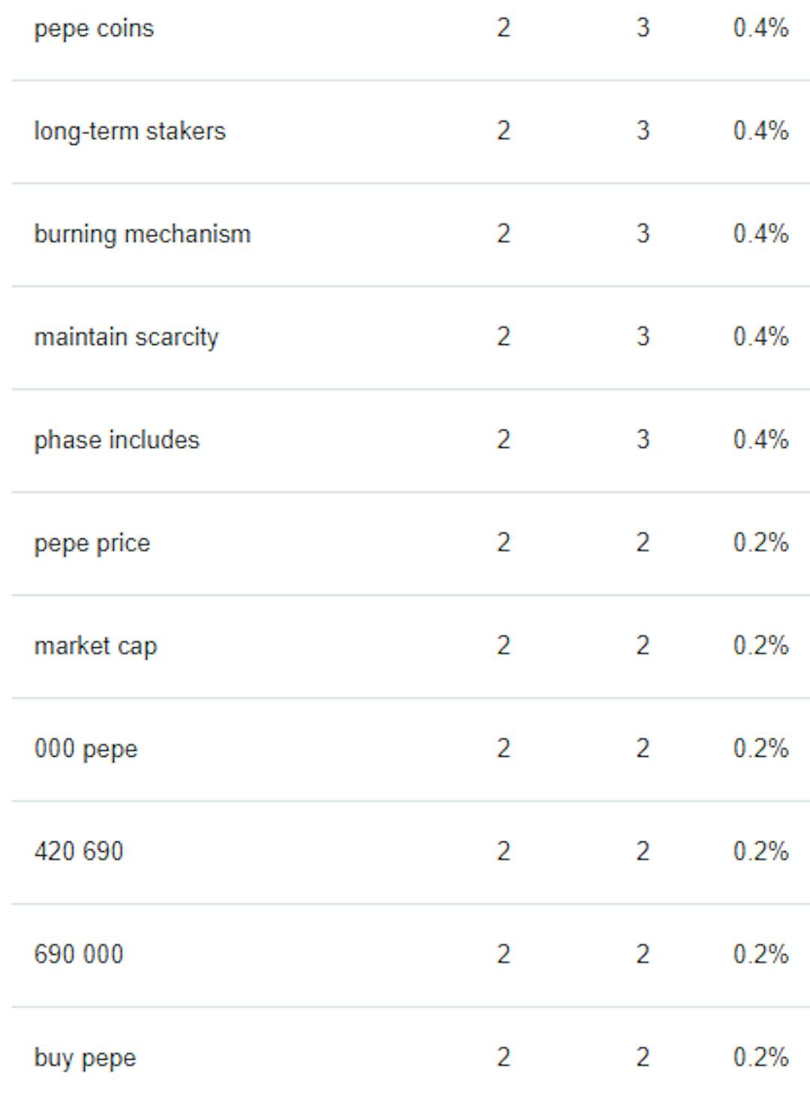Select the 'buy pepe' phrase
The height and width of the screenshot is (1107, 810).
[x=85, y=1057]
